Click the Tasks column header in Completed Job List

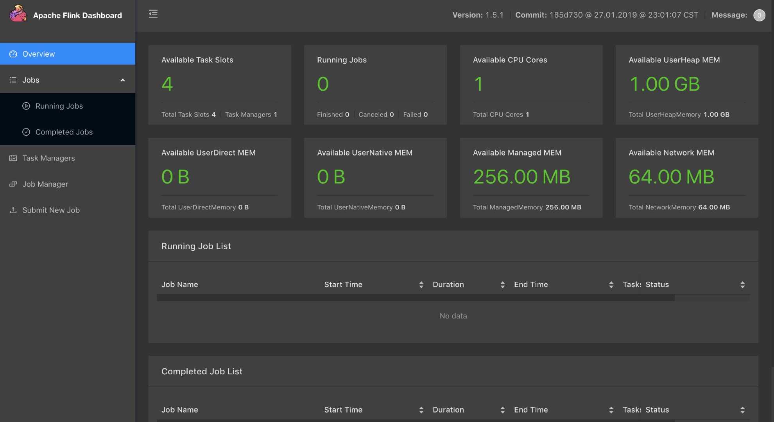[632, 410]
